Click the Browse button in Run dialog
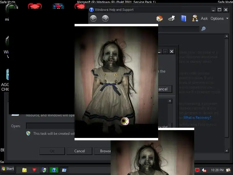 click(103, 151)
